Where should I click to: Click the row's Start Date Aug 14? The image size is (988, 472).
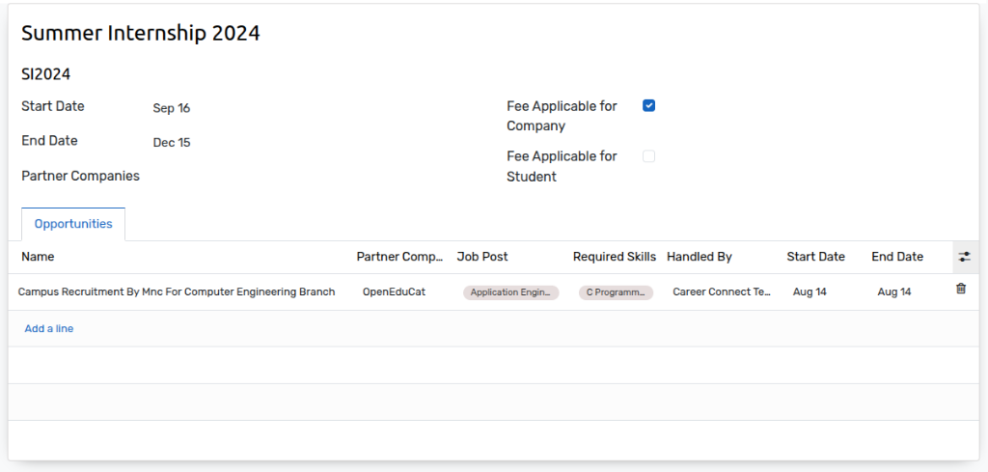coord(810,292)
